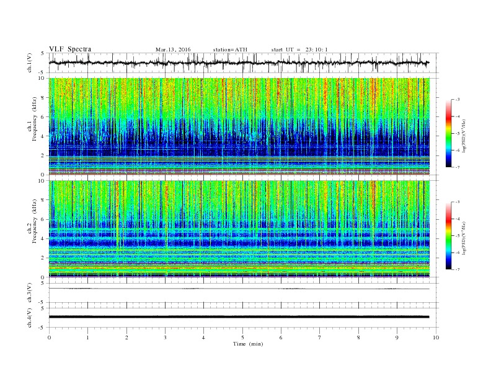Image resolution: width=491 pixels, height=379 pixels.
Task: Click the "VLF Spectra" plot title
Action: pos(70,49)
